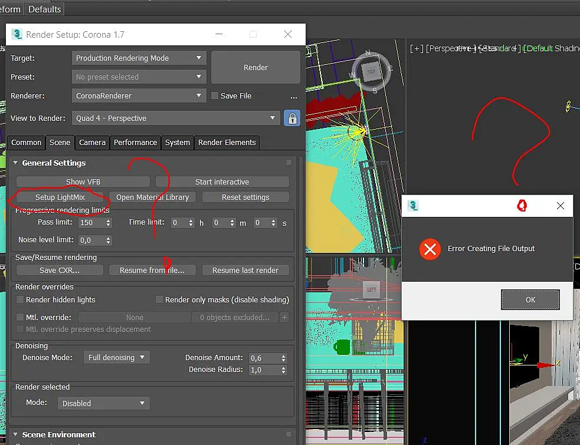Click the Pass limit value field

tap(91, 223)
